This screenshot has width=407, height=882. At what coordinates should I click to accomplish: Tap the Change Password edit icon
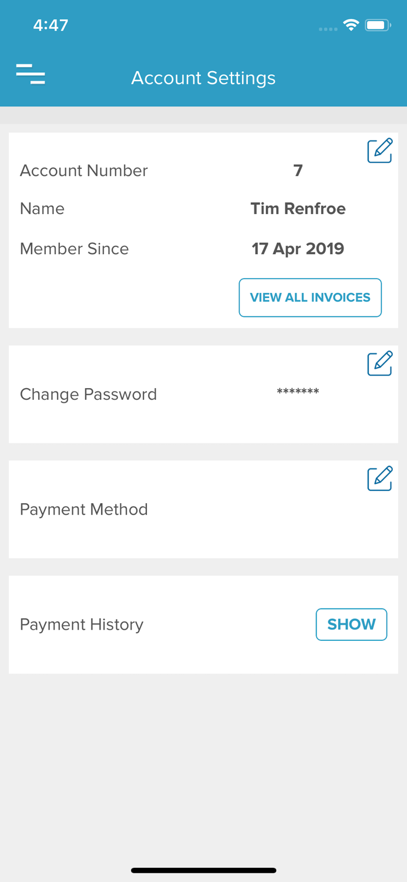(x=379, y=364)
